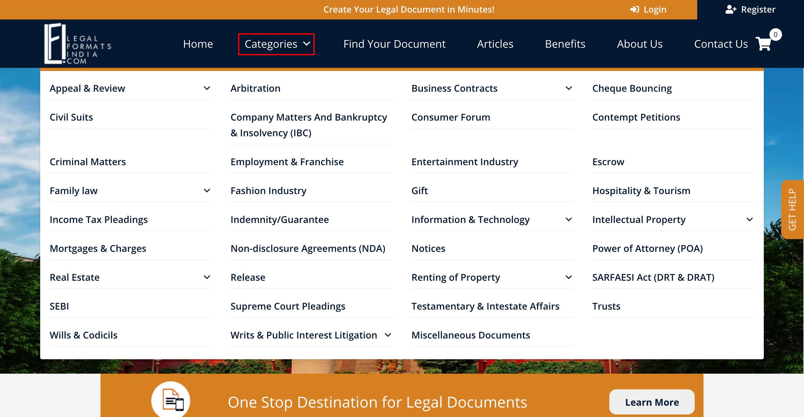Click the Login arrow icon
This screenshot has height=417, width=804.
pos(634,9)
